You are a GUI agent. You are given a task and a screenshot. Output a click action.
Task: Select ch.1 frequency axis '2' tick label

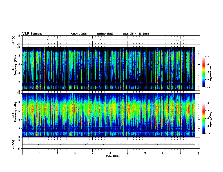(20, 82)
